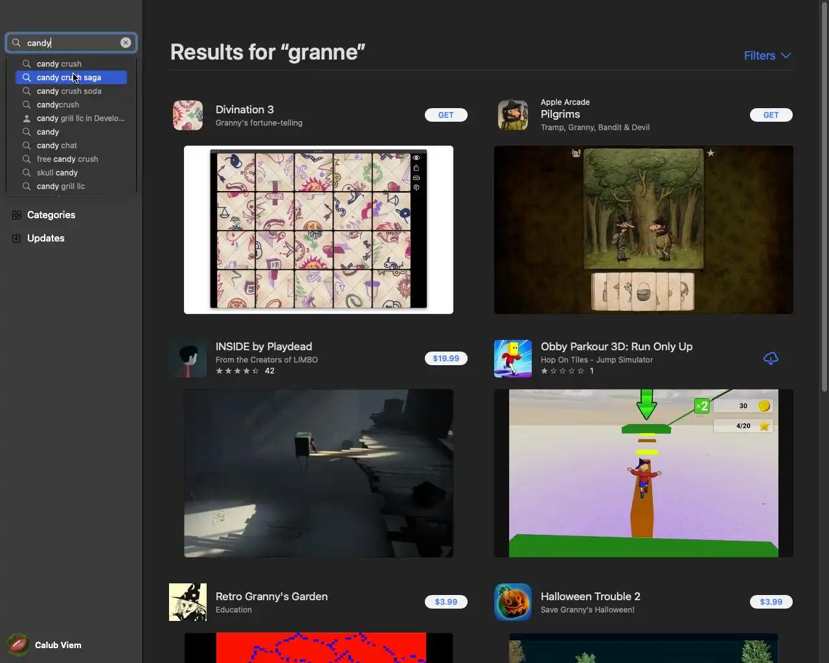The width and height of the screenshot is (829, 663).
Task: Click 'Hop On Tiles - Jump Simulator' subtitle
Action: [x=597, y=360]
